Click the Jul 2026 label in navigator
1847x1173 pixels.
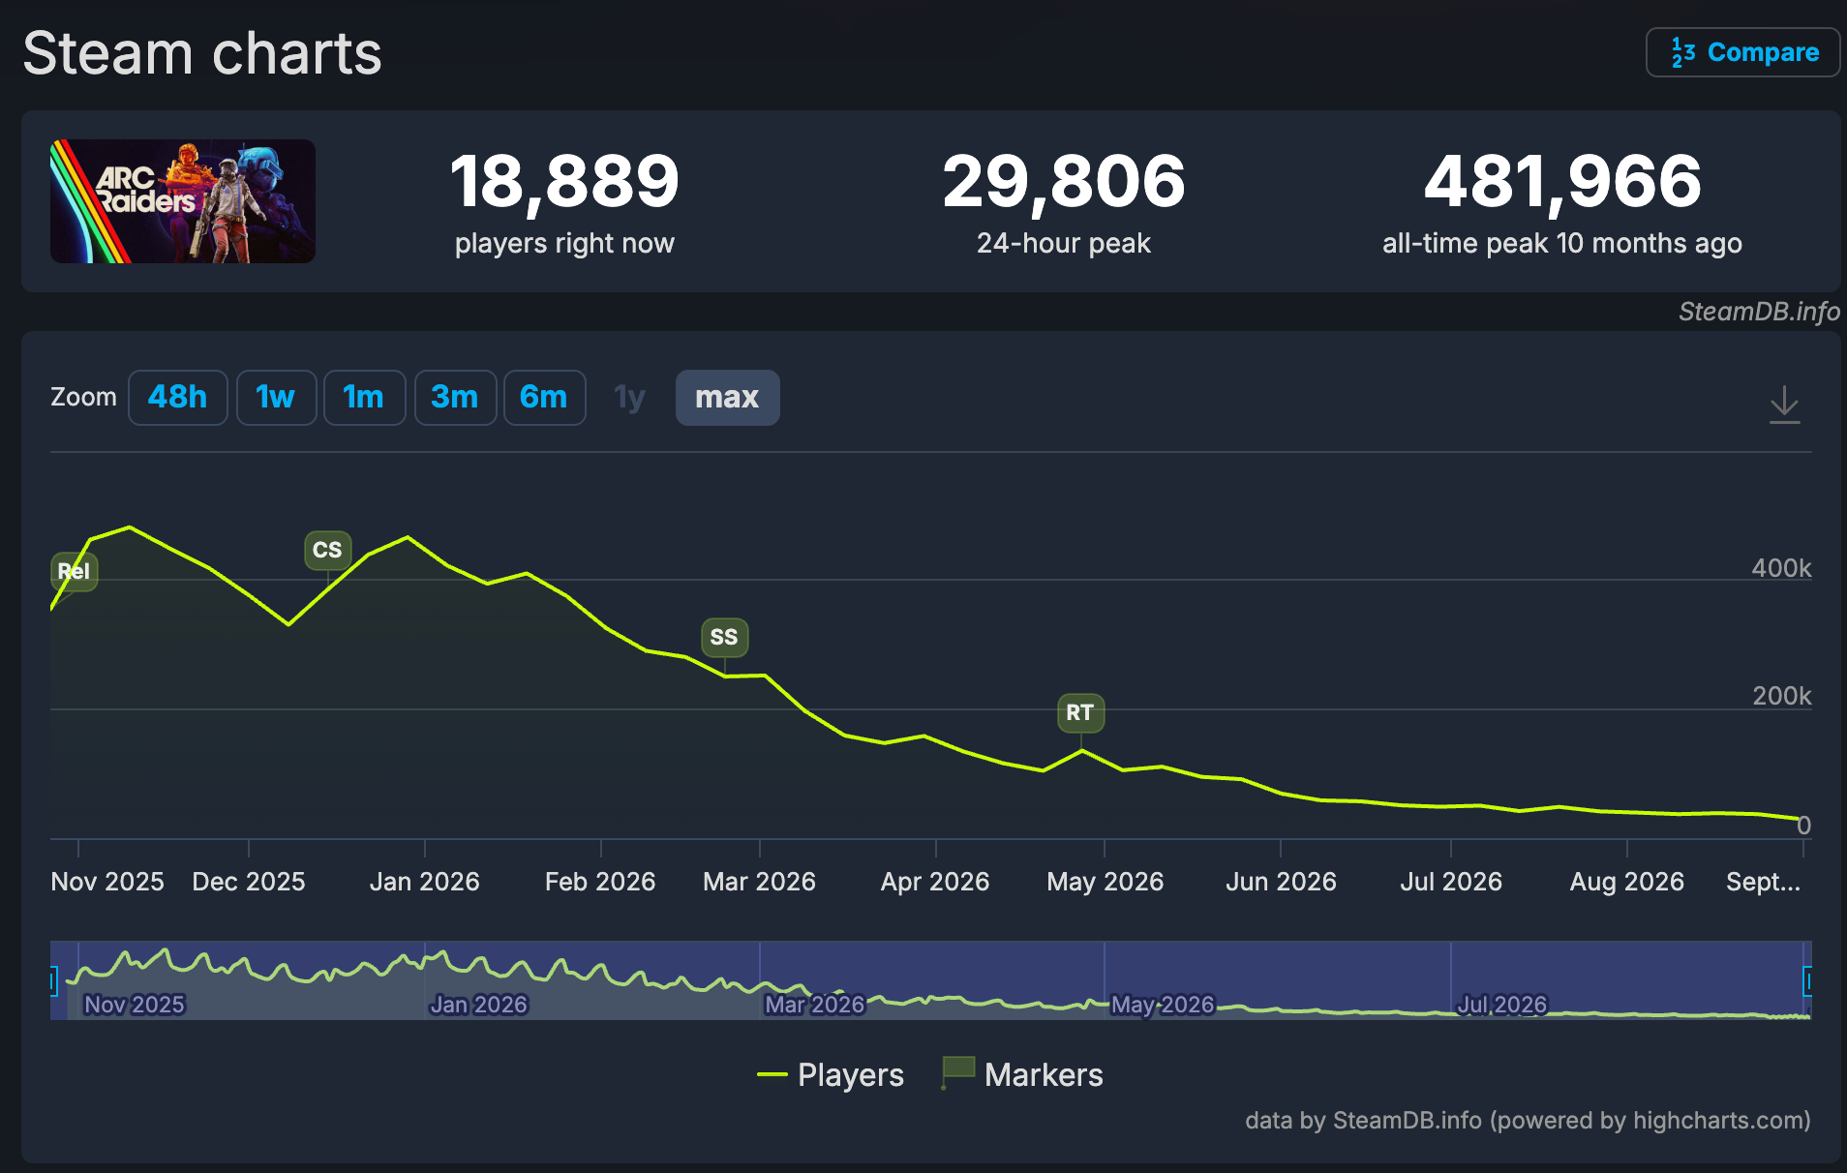click(x=1502, y=1005)
